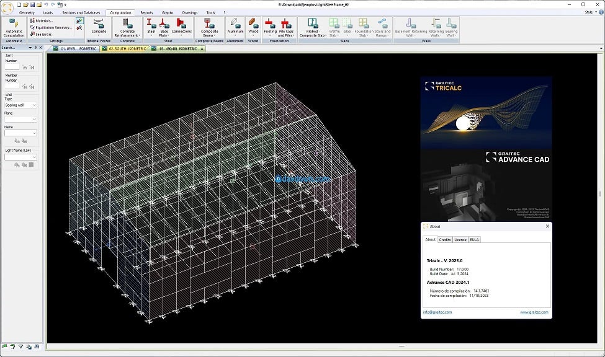Click the Stairs and Ramps icon
Viewport: 605px width, 357px height.
point(382,23)
